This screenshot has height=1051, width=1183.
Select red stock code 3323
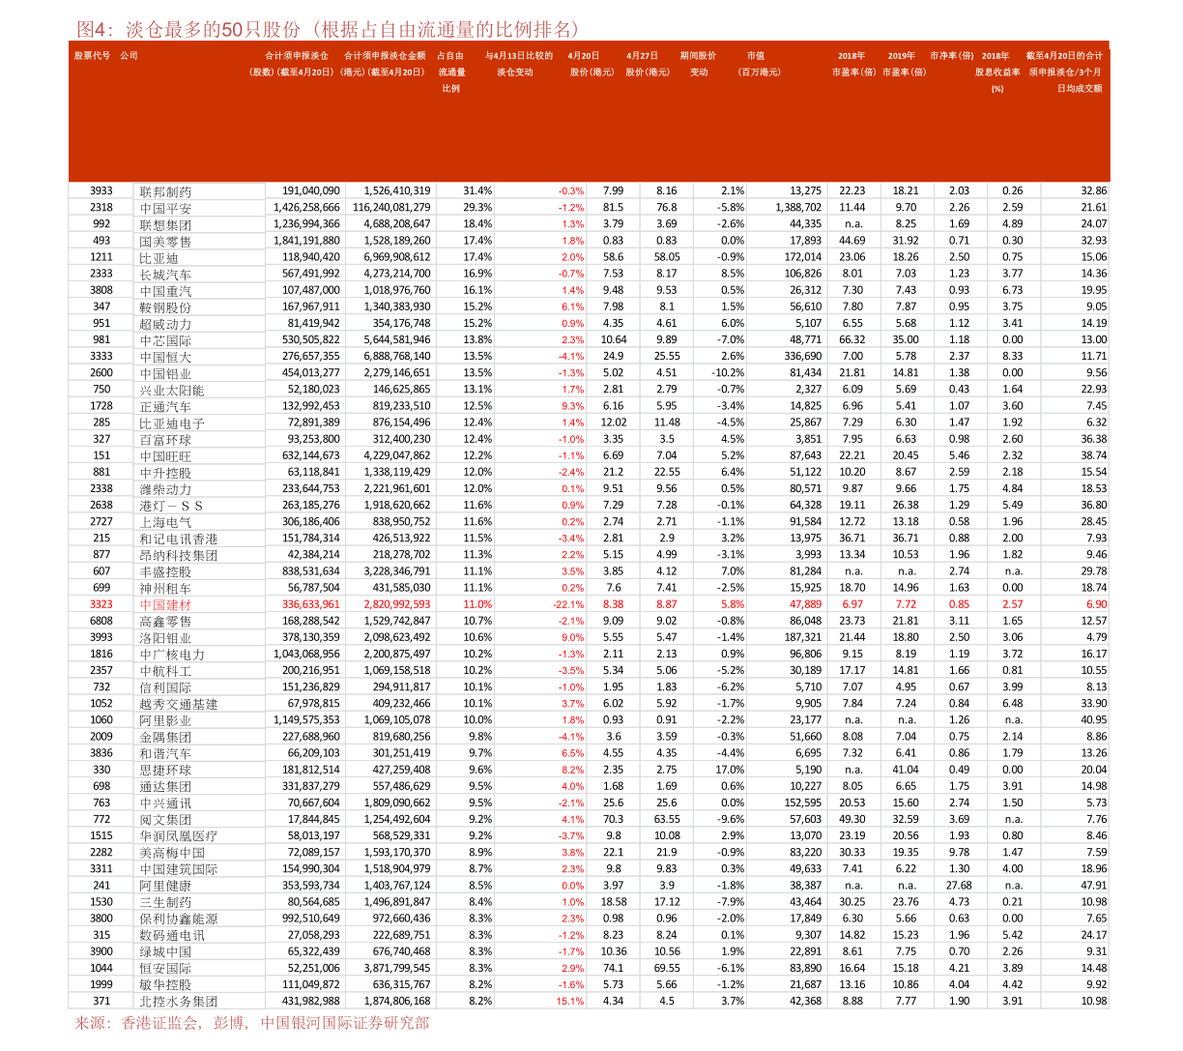(x=101, y=604)
